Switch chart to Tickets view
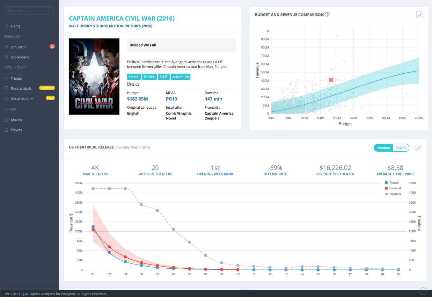The height and width of the screenshot is (297, 432). 401,148
